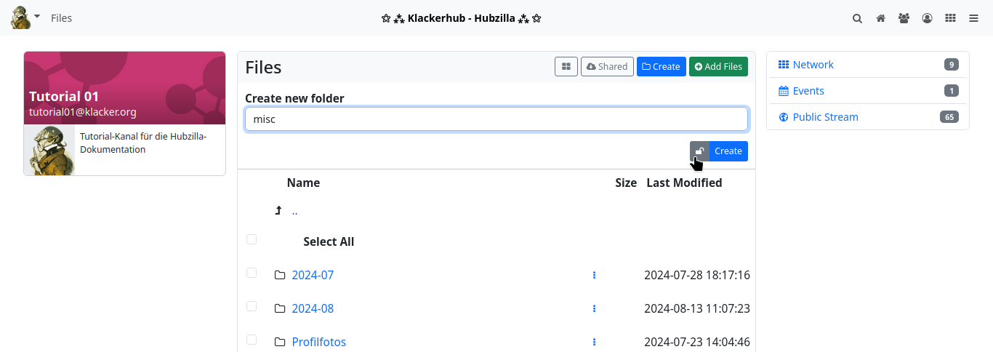Image resolution: width=993 pixels, height=352 pixels.
Task: Expand the channel avatar dropdown arrow
Action: click(37, 16)
